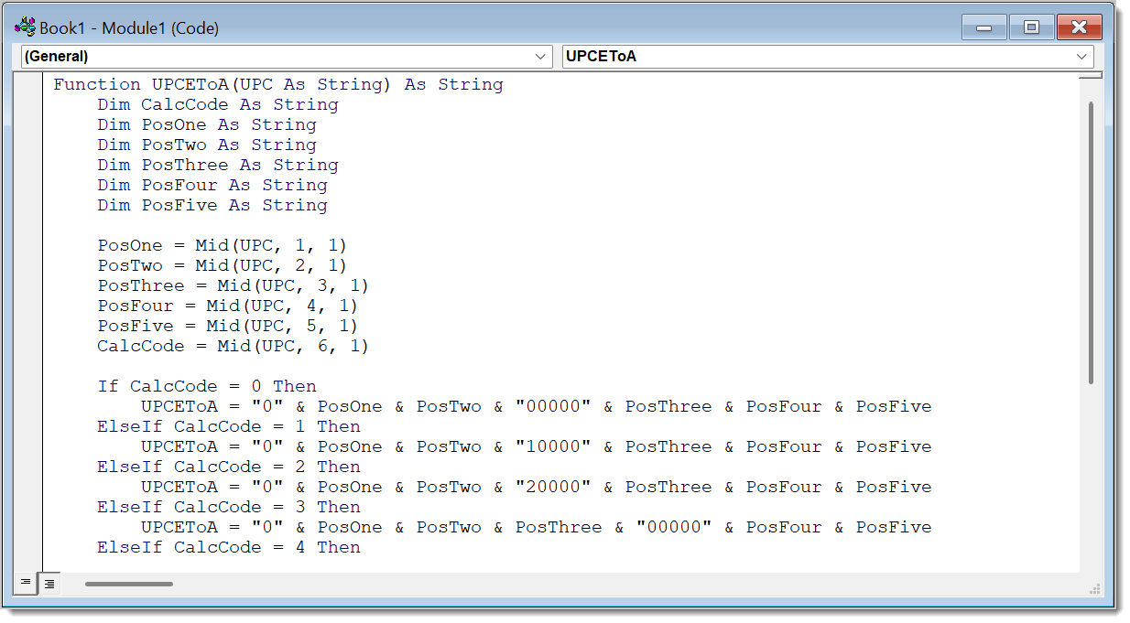Click the horizontal scrollbar thumb

pos(129,584)
